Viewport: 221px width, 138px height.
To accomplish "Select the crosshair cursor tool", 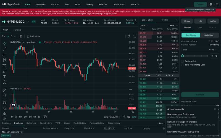I will 4,44.
